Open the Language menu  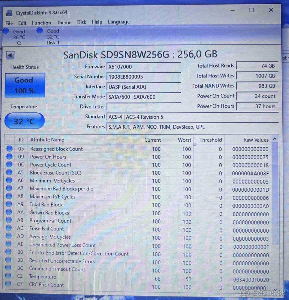(119, 22)
